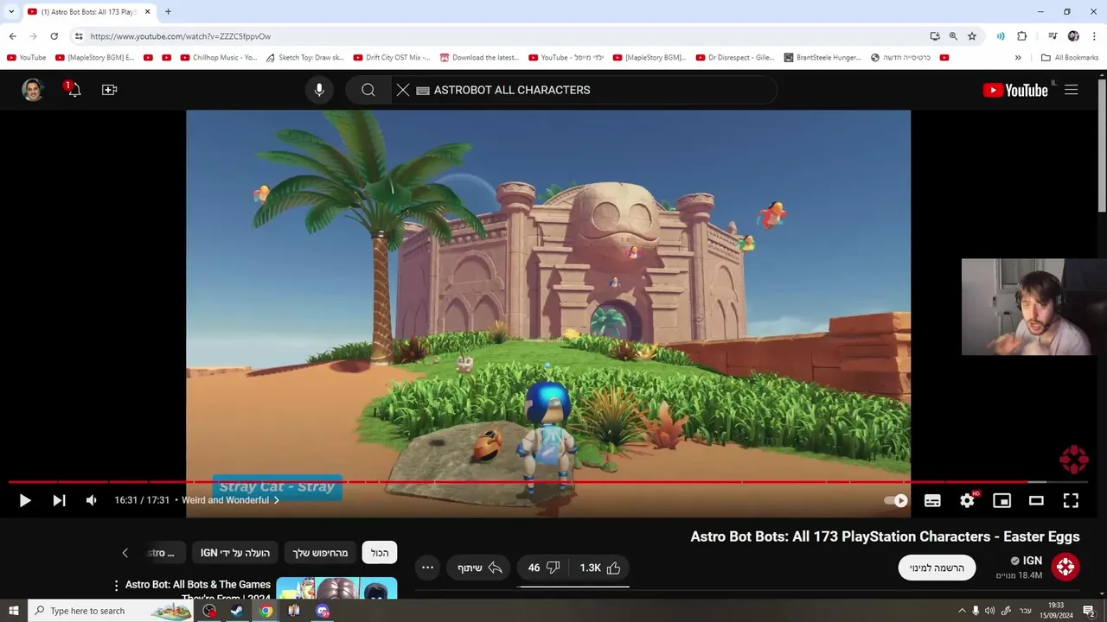Open the IGN channel avatar
The width and height of the screenshot is (1107, 622).
(1065, 567)
